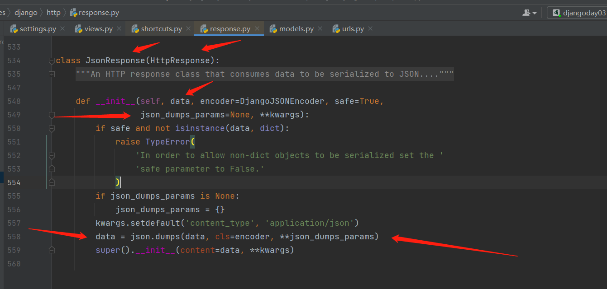Viewport: 607px width, 289px height.
Task: Collapse the if safe block at line 550
Action: pyautogui.click(x=52, y=128)
